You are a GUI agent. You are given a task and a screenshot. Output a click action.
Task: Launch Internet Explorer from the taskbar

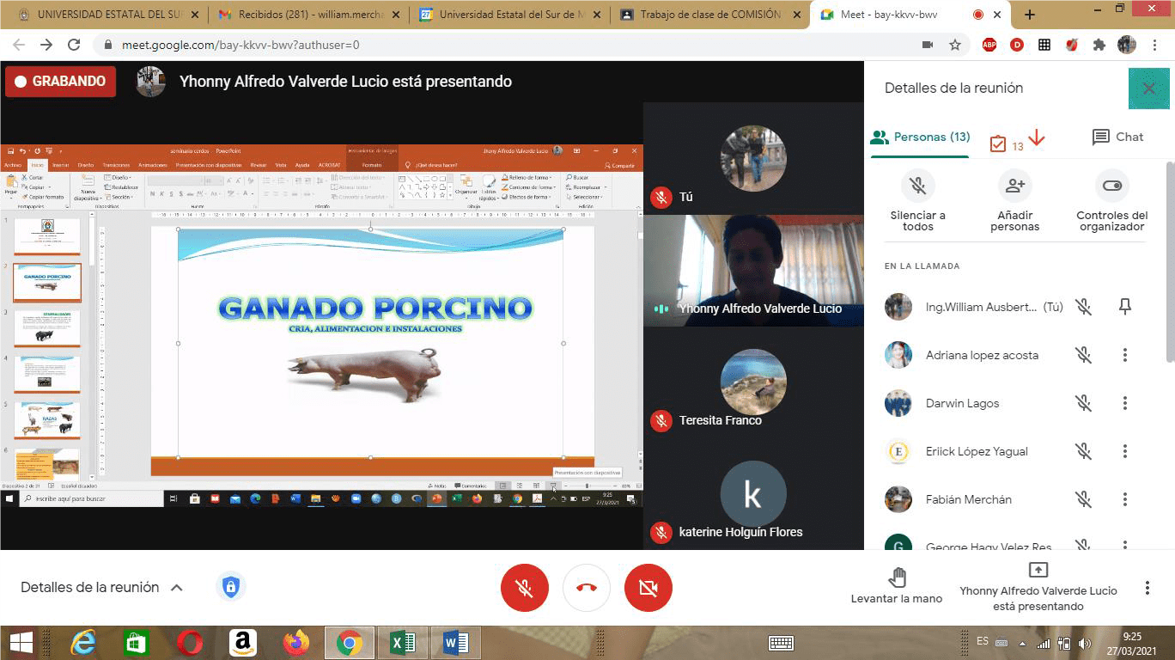tap(83, 643)
